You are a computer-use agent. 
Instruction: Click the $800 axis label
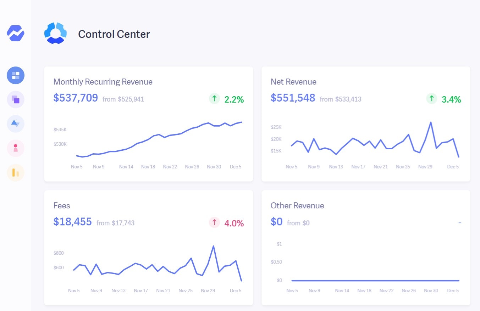coord(59,253)
